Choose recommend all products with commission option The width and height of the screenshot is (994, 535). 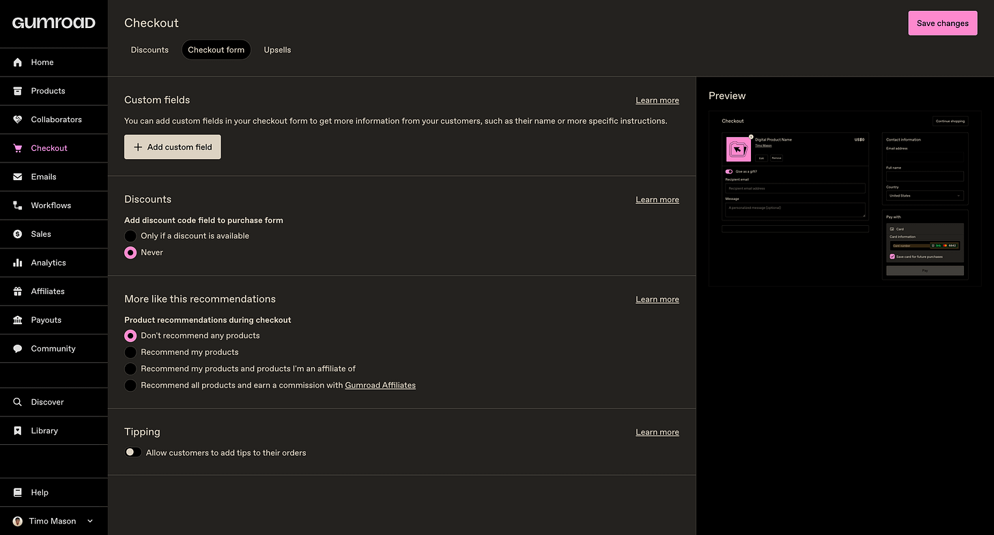coord(130,386)
